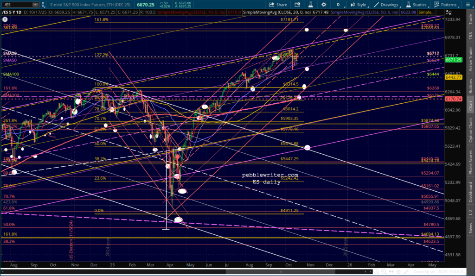Click the A: 6670.25 ask quote
Screen dimensions: 475x276
183,6
